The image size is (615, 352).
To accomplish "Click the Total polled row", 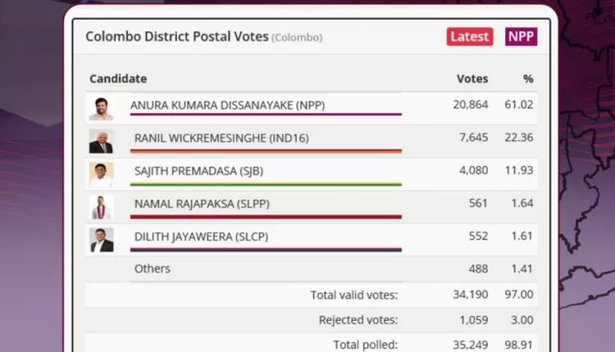I will (365, 344).
